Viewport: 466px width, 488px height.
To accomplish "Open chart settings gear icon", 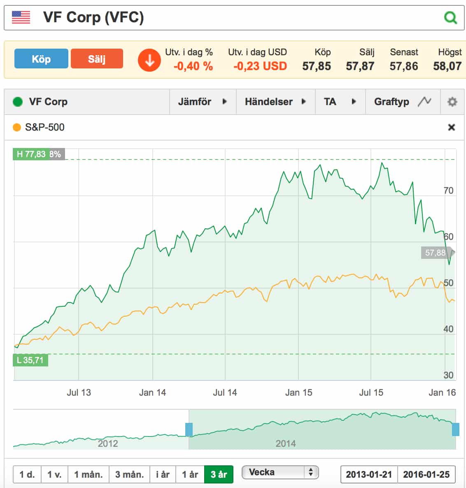I will tap(452, 102).
